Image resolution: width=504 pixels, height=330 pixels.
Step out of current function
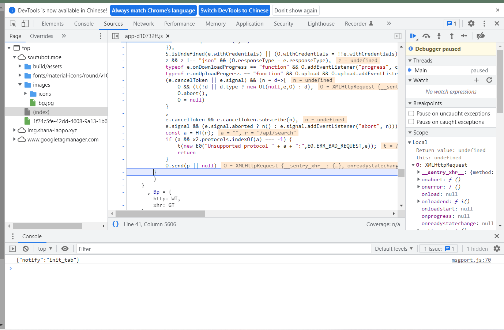pyautogui.click(x=452, y=36)
